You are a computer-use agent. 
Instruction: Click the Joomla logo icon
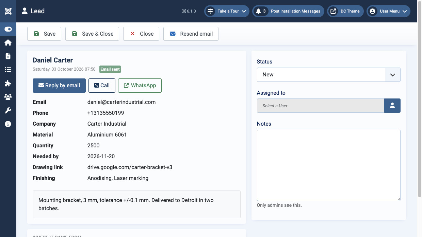point(8,11)
